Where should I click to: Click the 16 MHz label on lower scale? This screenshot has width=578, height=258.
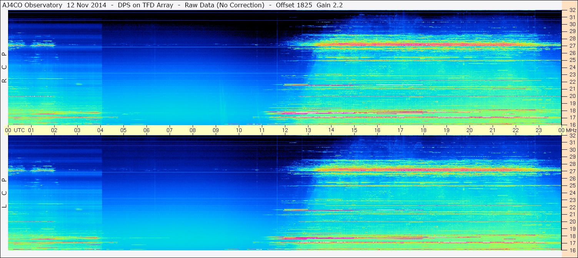[x=572, y=250]
